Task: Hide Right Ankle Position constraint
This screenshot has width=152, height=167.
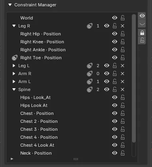Action: pyautogui.click(x=114, y=50)
